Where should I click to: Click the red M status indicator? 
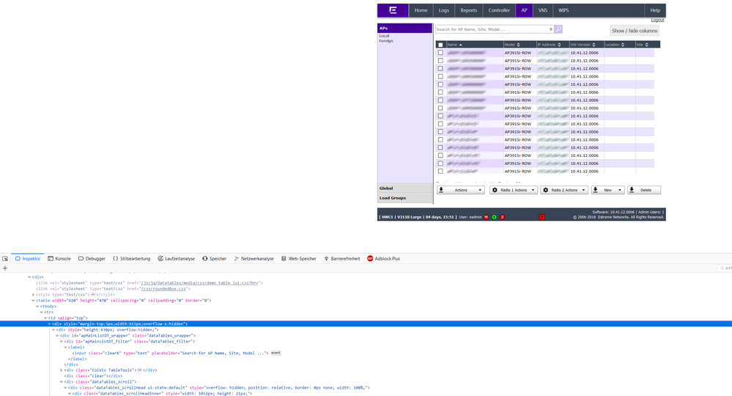coord(487,217)
